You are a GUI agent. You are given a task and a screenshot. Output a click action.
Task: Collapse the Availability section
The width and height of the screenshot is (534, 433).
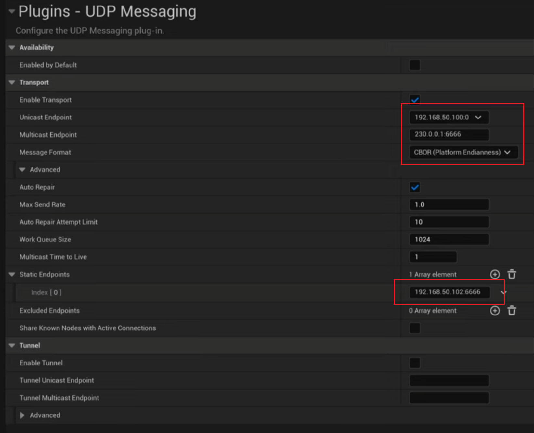(12, 47)
